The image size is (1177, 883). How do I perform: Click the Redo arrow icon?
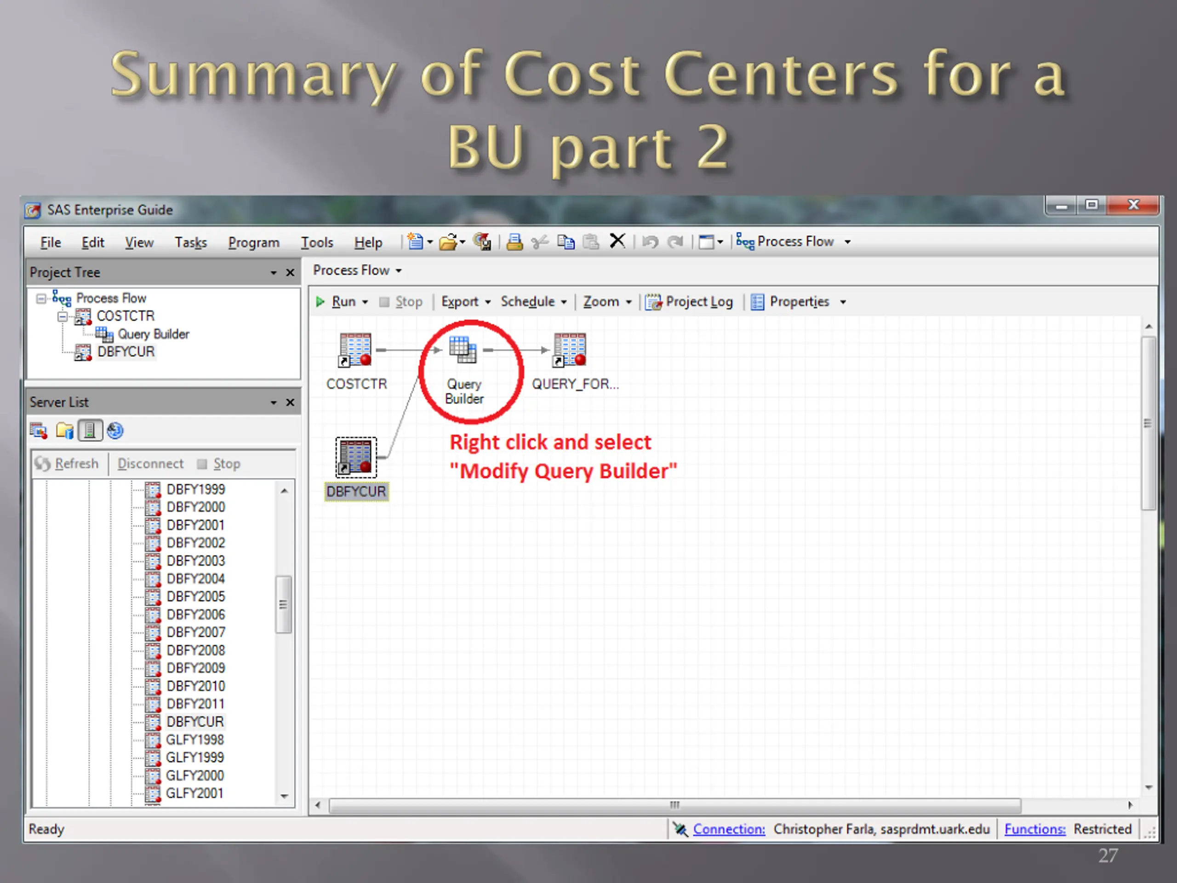(x=675, y=242)
